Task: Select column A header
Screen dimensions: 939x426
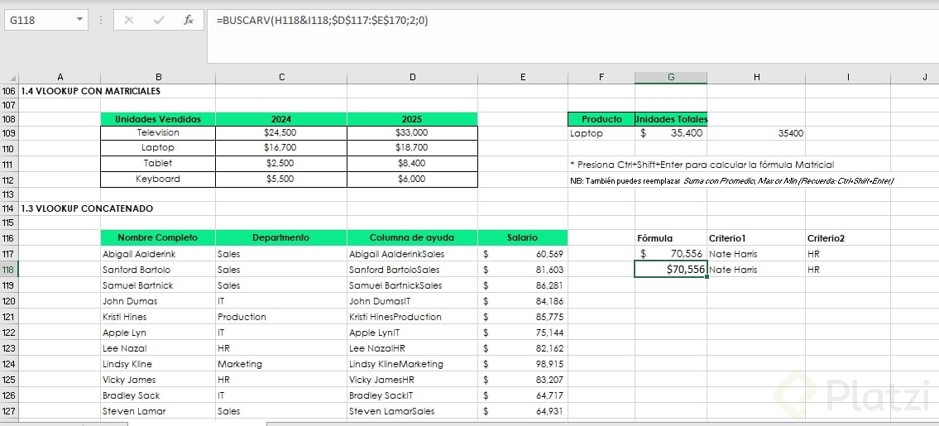Action: pos(60,77)
